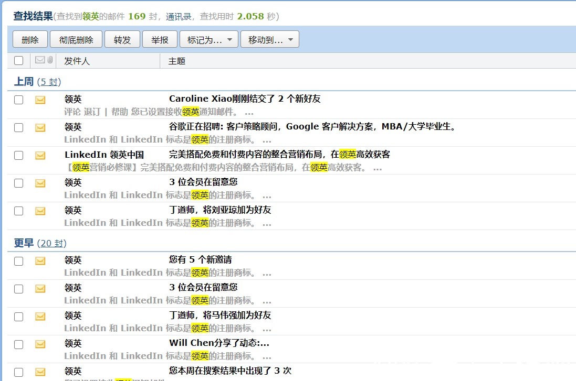Open the 通讯录 link in search summary

tap(179, 16)
